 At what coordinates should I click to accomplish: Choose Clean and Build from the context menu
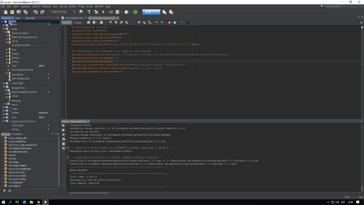click(x=20, y=33)
